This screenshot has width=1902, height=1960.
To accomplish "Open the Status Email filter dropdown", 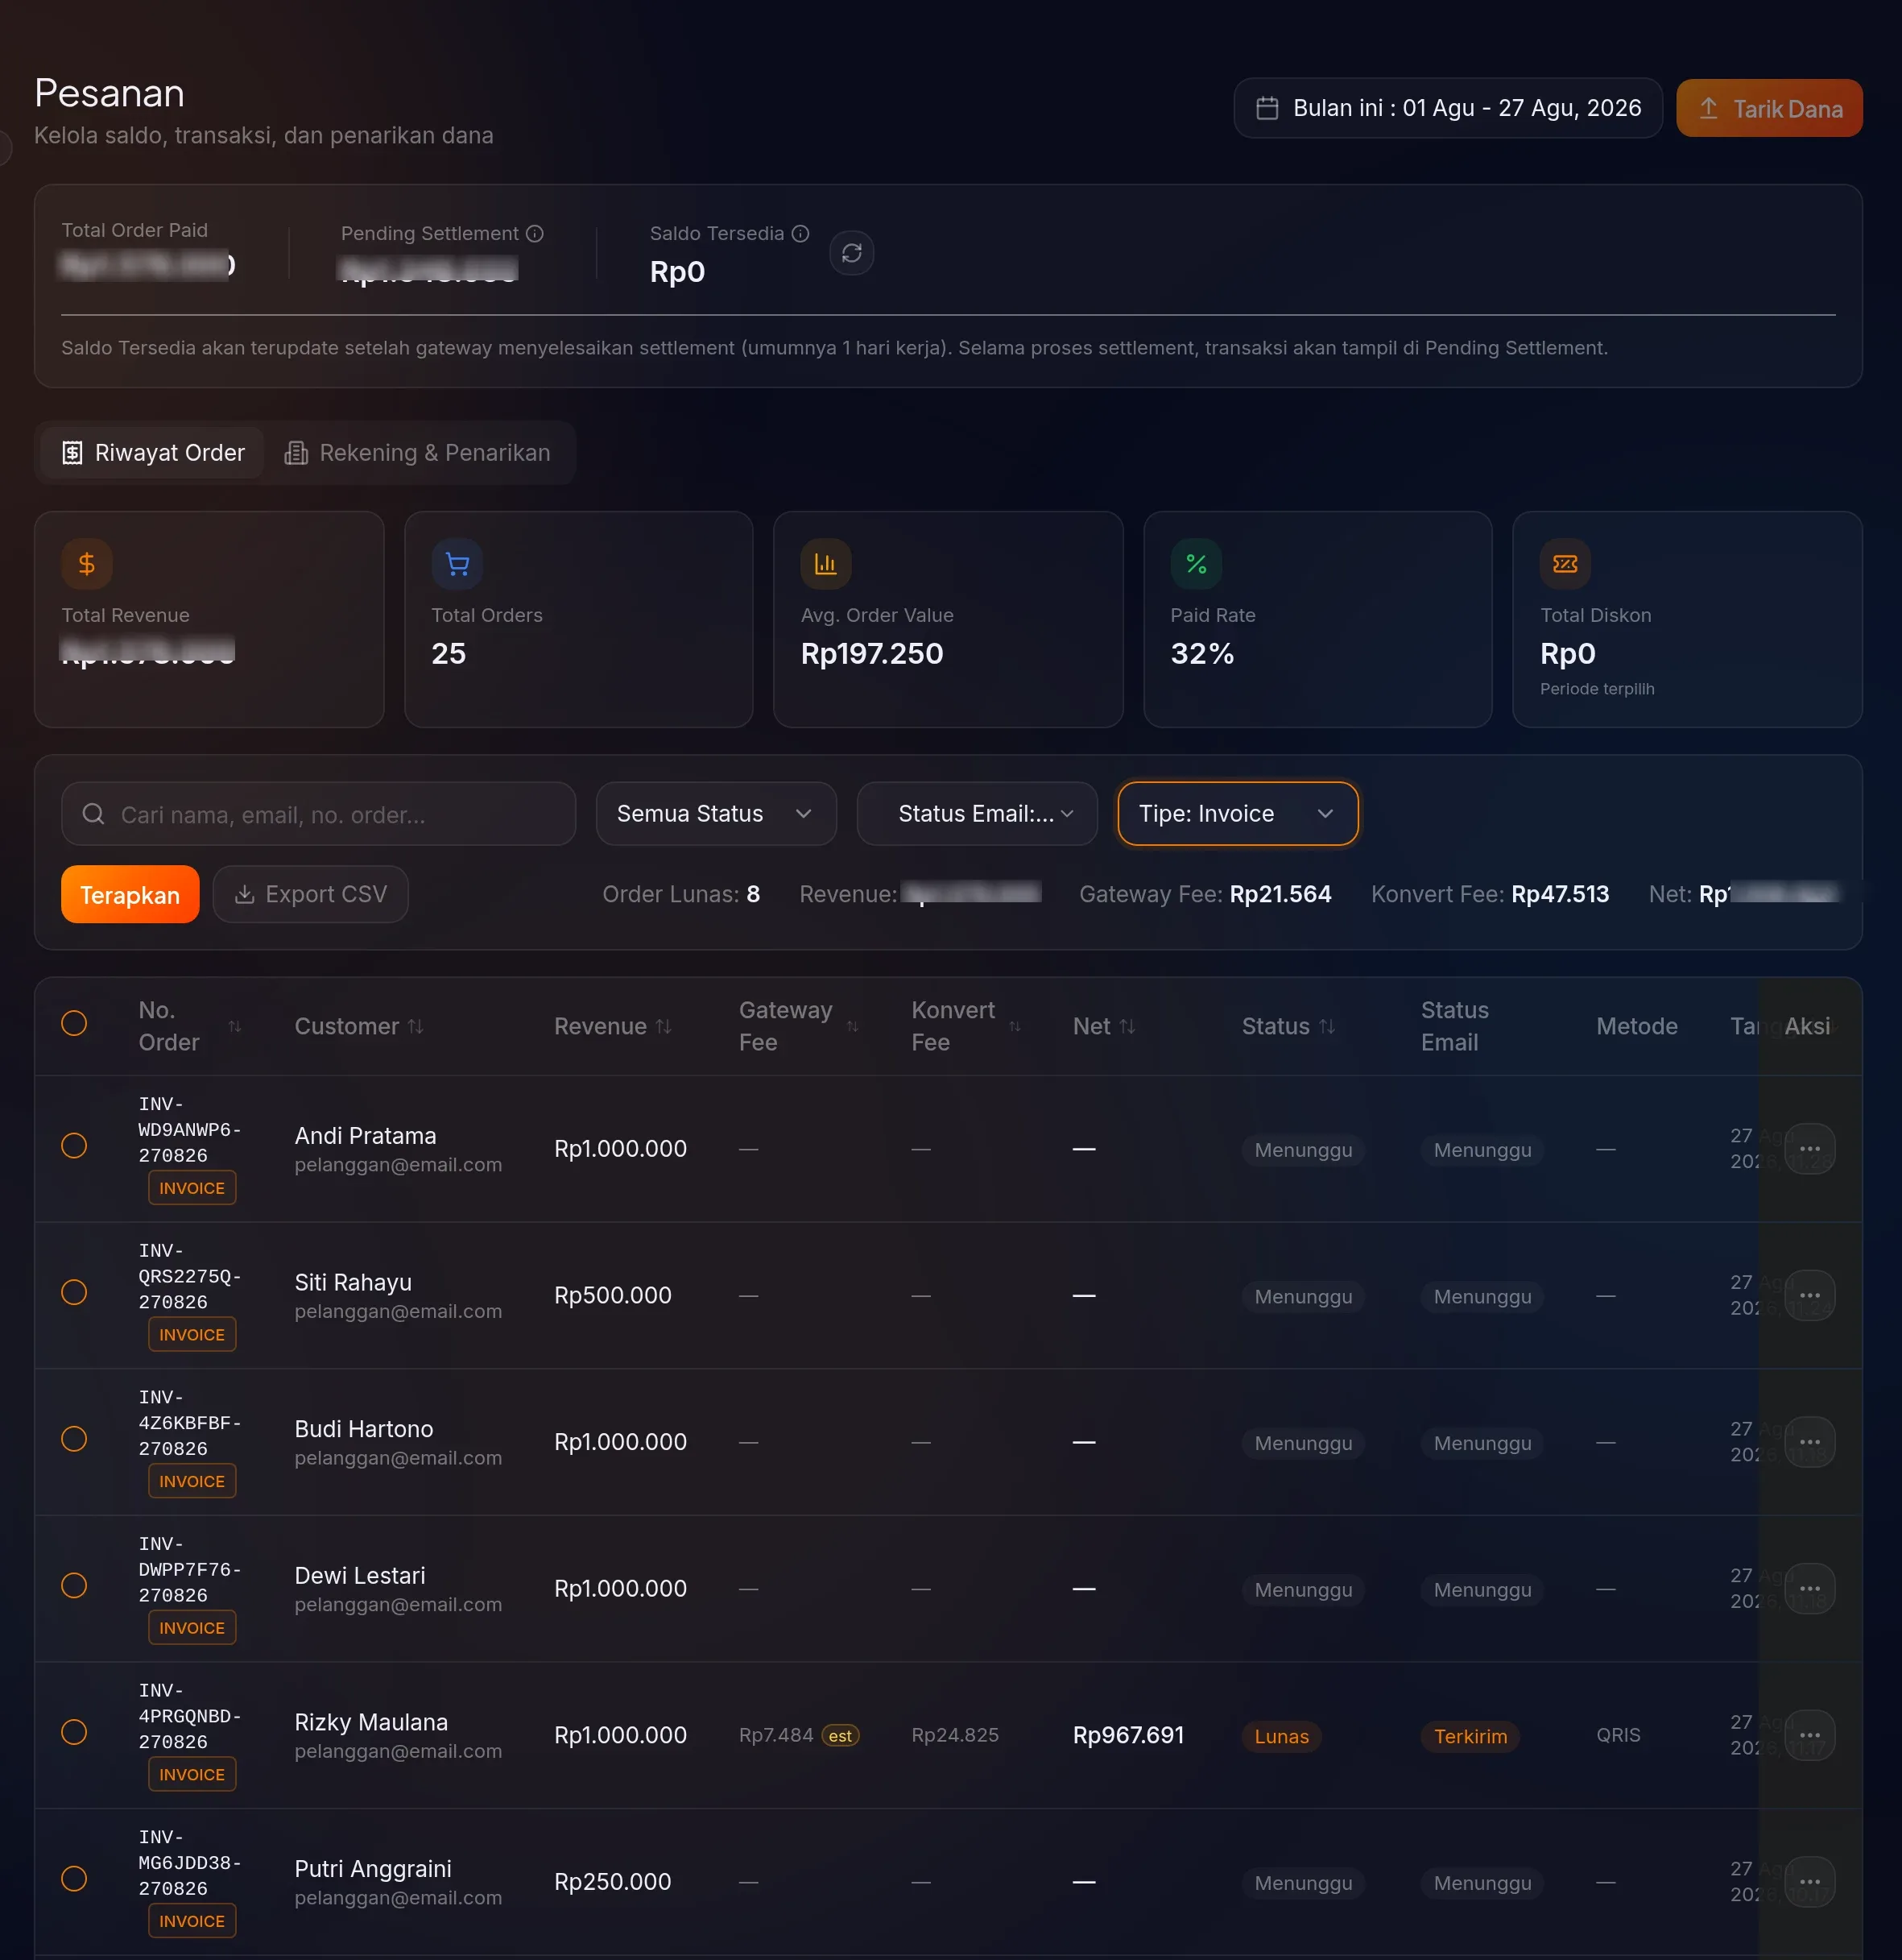I will [977, 814].
